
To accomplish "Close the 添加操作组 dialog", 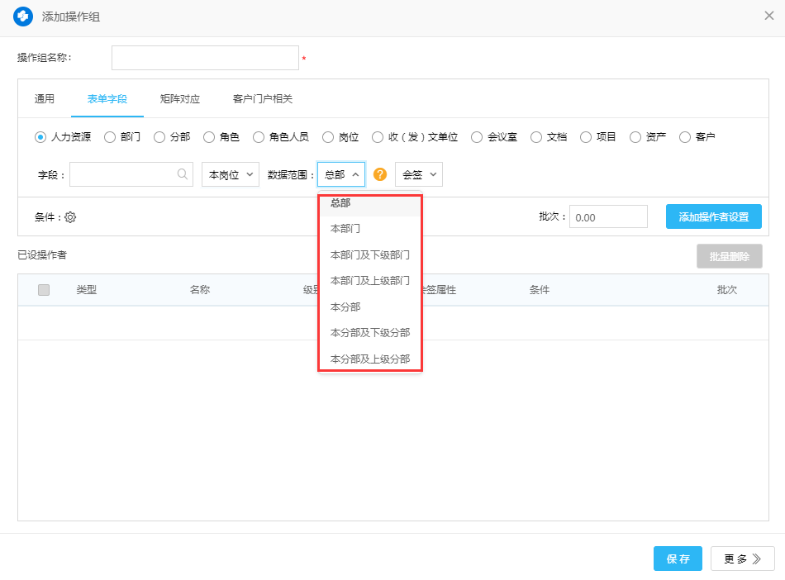I will (768, 16).
